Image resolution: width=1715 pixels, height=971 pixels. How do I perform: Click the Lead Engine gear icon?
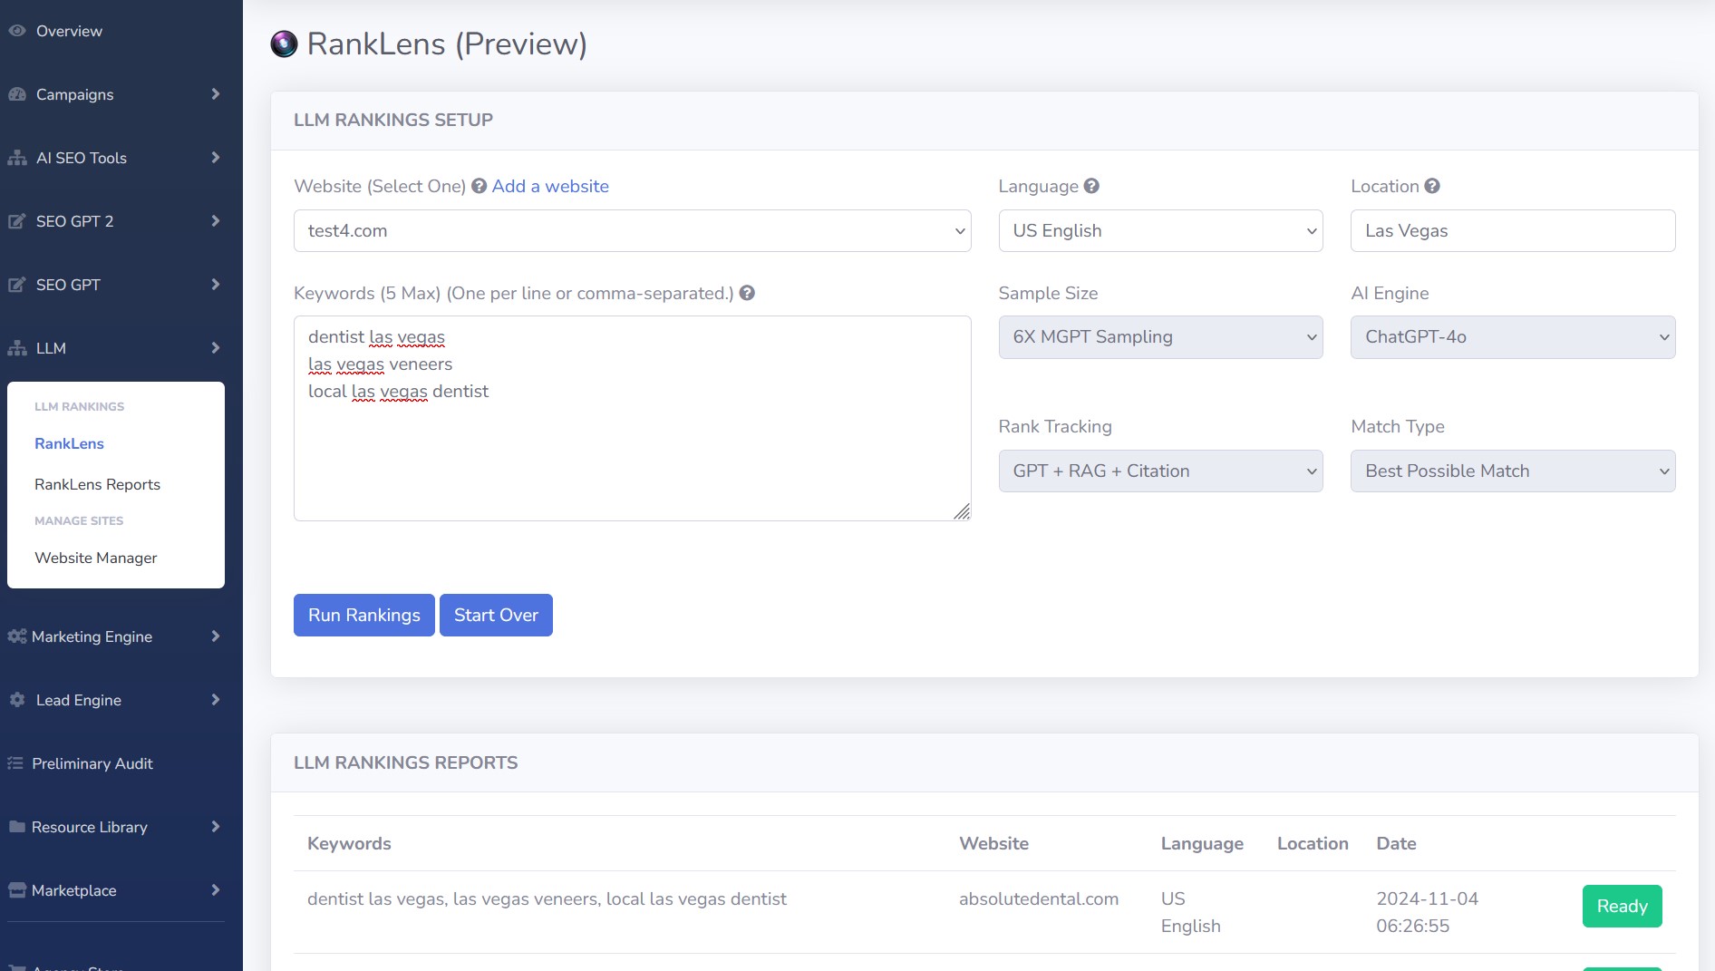coord(17,700)
